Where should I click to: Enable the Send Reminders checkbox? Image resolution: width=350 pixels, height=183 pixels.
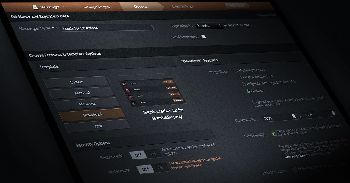[204, 37]
